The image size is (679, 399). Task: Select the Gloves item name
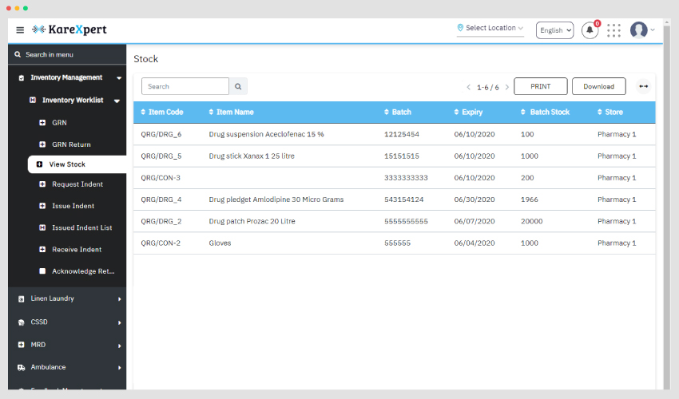tap(220, 243)
